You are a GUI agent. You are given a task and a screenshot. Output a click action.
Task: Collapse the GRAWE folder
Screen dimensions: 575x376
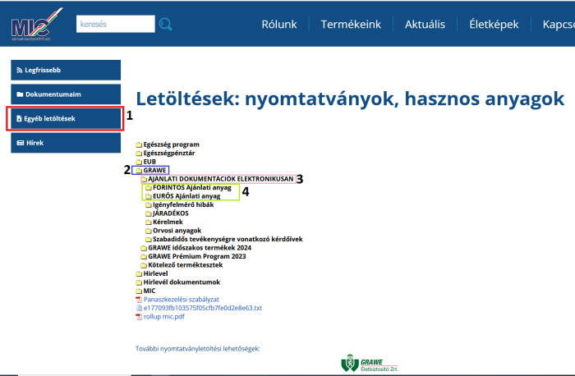(156, 170)
